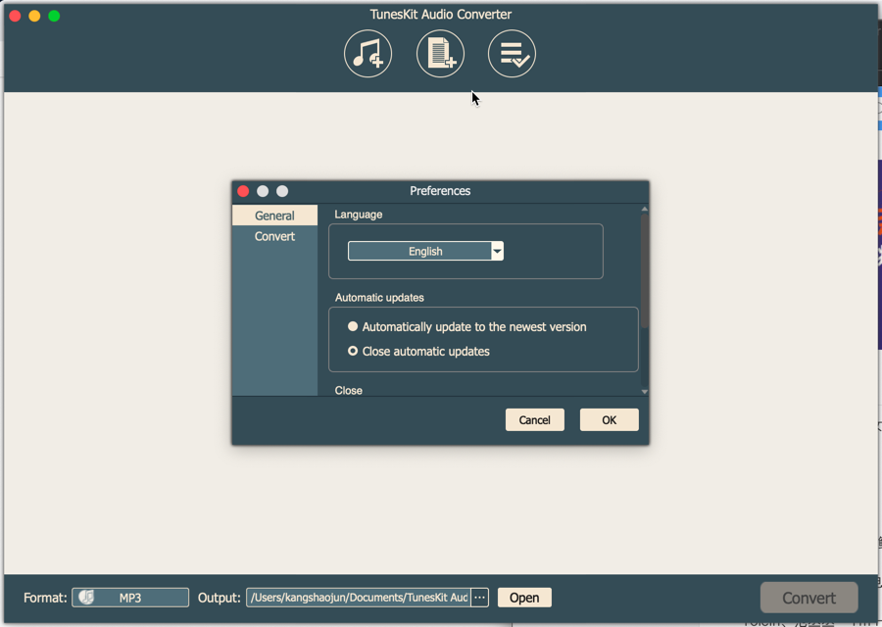This screenshot has width=882, height=627.
Task: Add audio files with the music note icon
Action: [367, 54]
